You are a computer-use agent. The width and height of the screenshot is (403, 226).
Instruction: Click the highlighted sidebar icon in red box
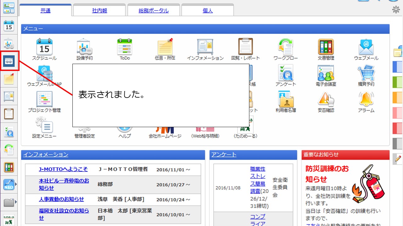9,61
